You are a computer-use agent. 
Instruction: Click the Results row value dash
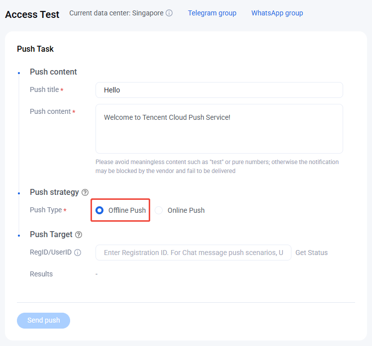(96, 274)
